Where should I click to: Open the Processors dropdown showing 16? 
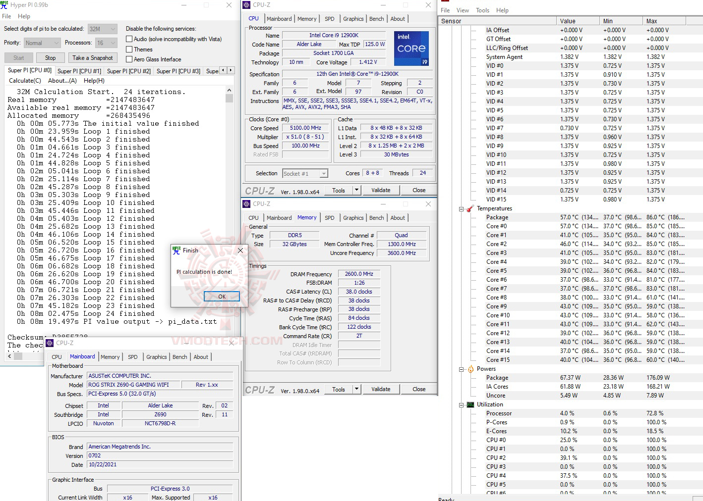106,43
